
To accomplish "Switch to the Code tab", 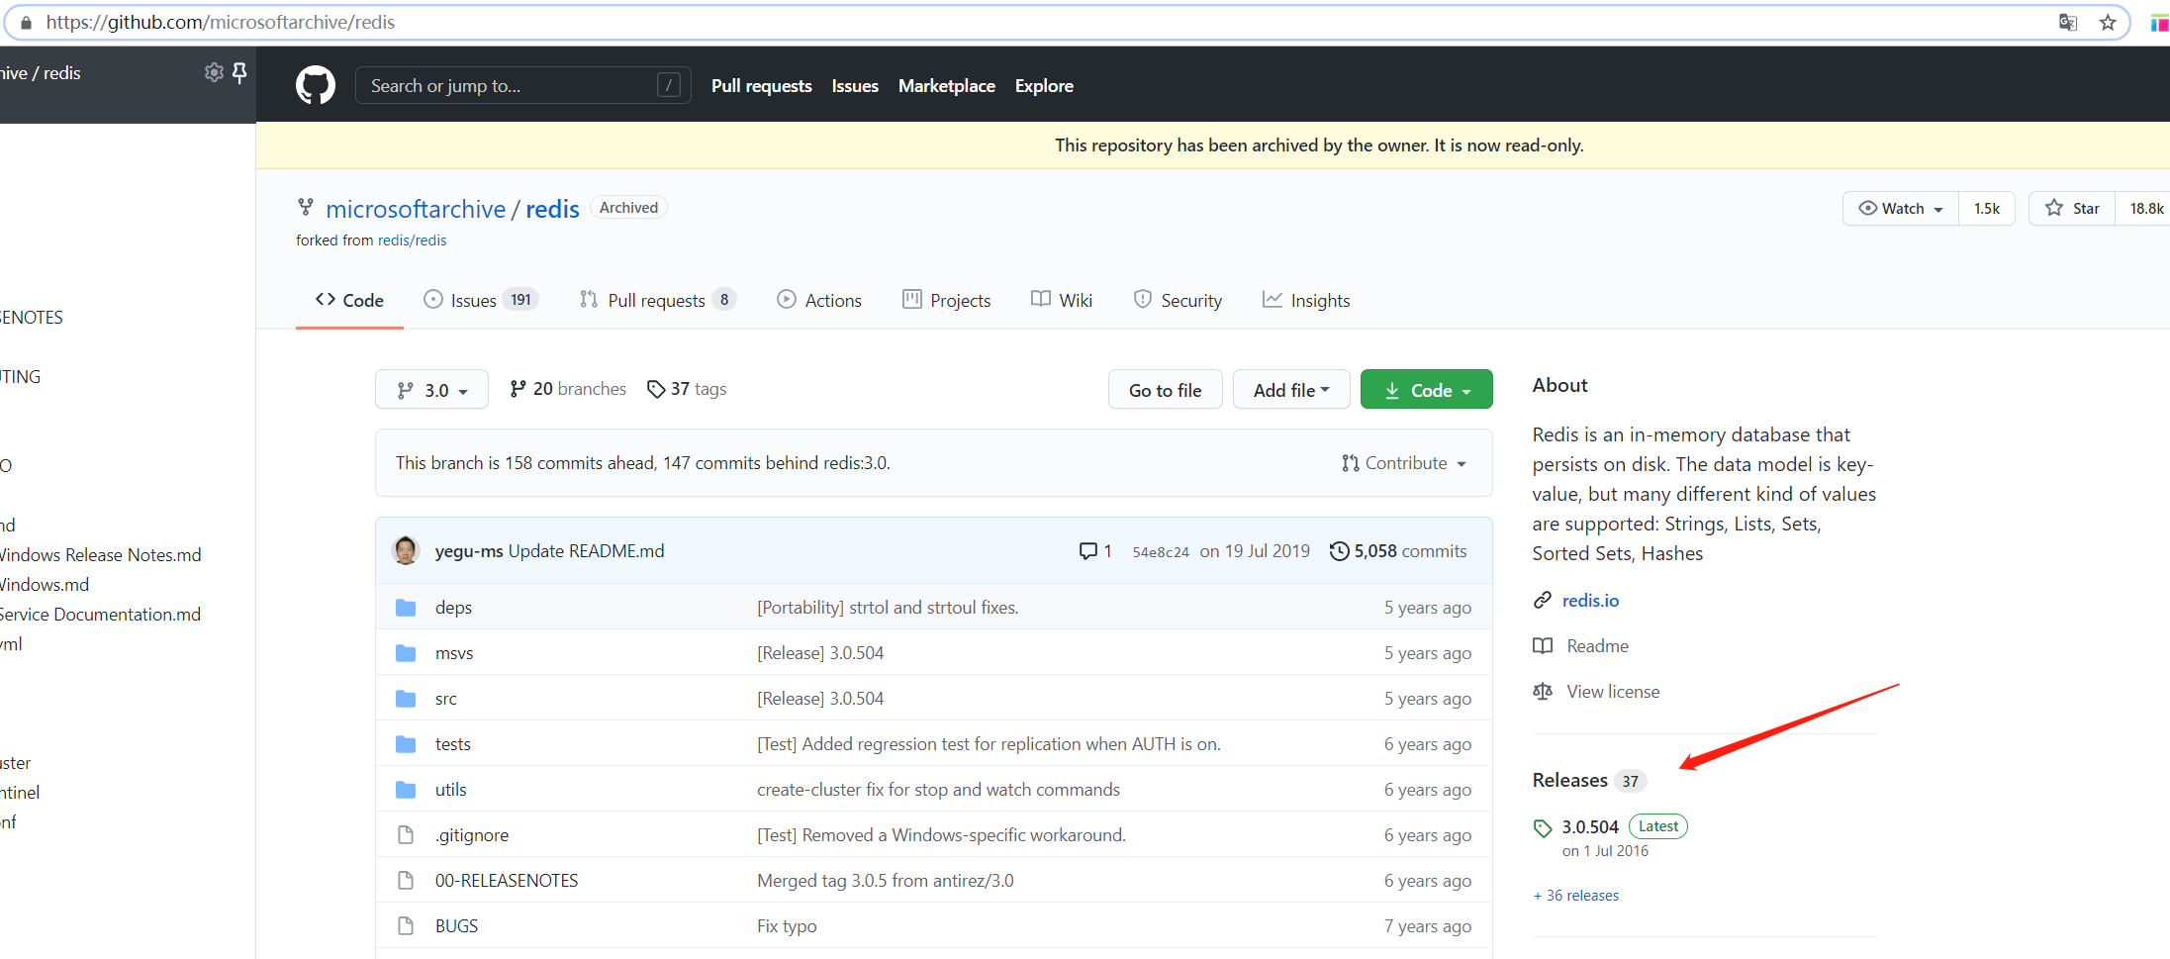I will coord(349,300).
